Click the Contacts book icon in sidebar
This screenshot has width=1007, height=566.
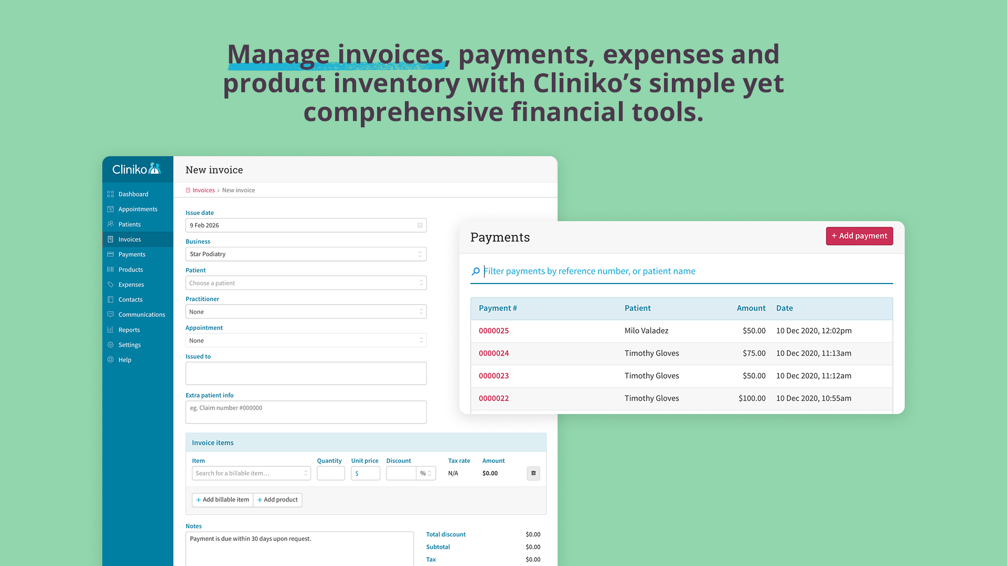(110, 300)
